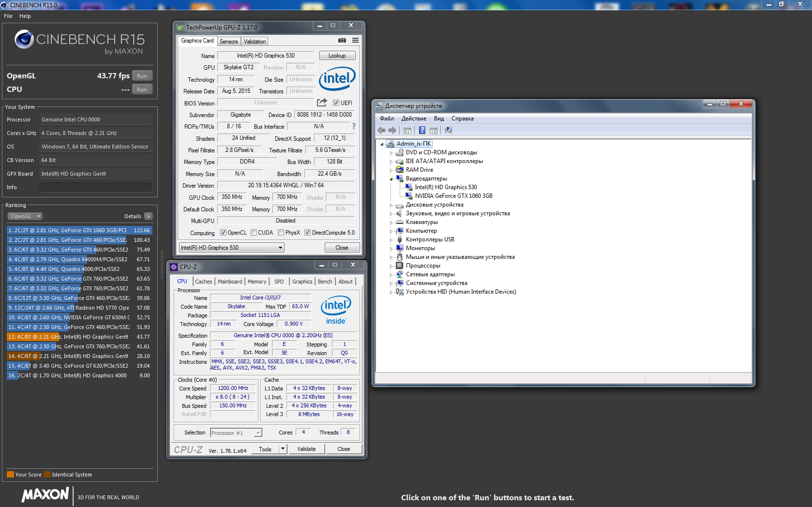Run the OpenGL benchmark in Cinebench
The height and width of the screenshot is (507, 812).
142,76
